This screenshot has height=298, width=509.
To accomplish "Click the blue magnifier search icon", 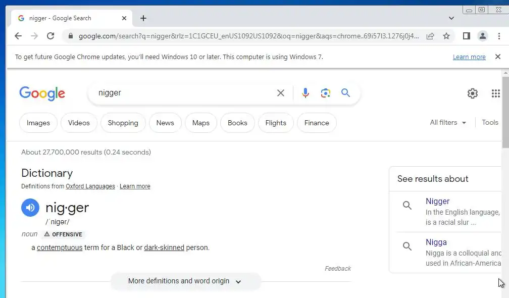I will tap(345, 93).
